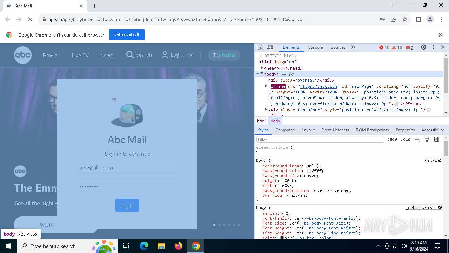Open the Computed styles tab

click(285, 130)
